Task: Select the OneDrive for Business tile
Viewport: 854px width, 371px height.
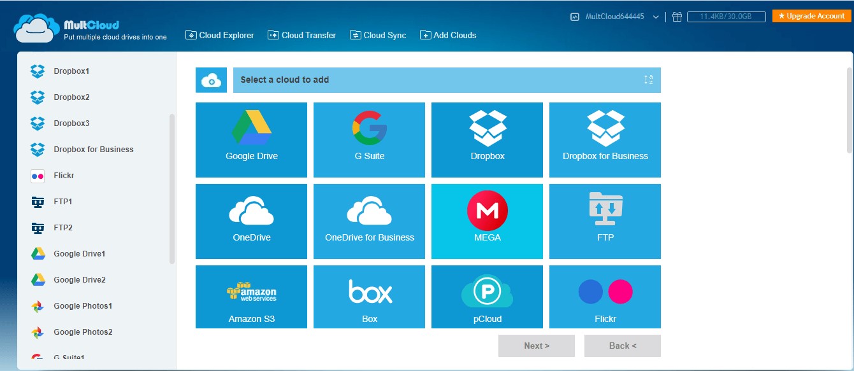Action: (369, 221)
